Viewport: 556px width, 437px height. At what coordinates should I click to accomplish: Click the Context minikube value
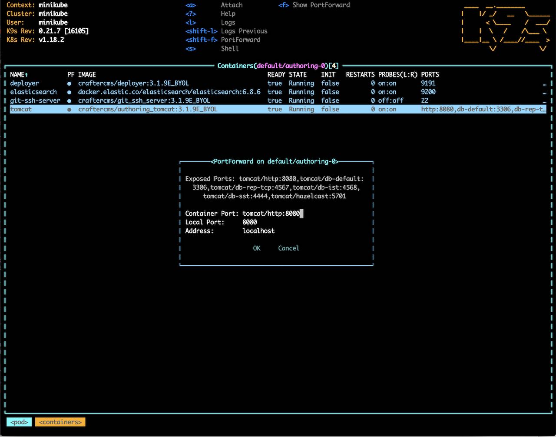coord(53,5)
